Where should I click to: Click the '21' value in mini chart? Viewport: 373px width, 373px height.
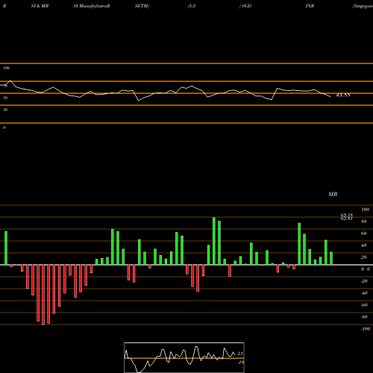click(240, 354)
